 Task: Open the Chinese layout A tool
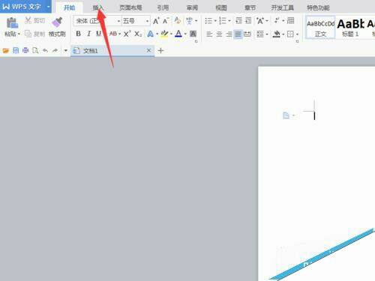[260, 21]
